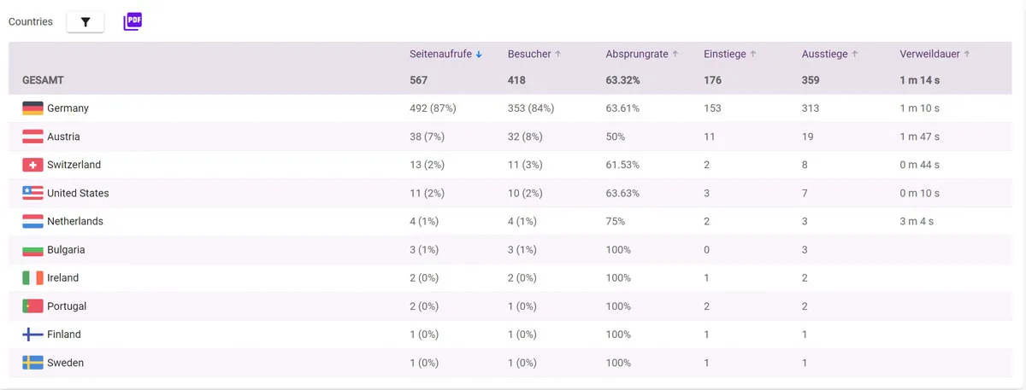1026x390 pixels.
Task: Open the countries filter button
Action: pos(85,22)
